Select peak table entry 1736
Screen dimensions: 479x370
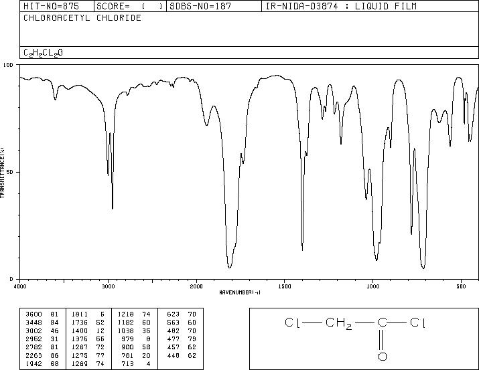80,322
